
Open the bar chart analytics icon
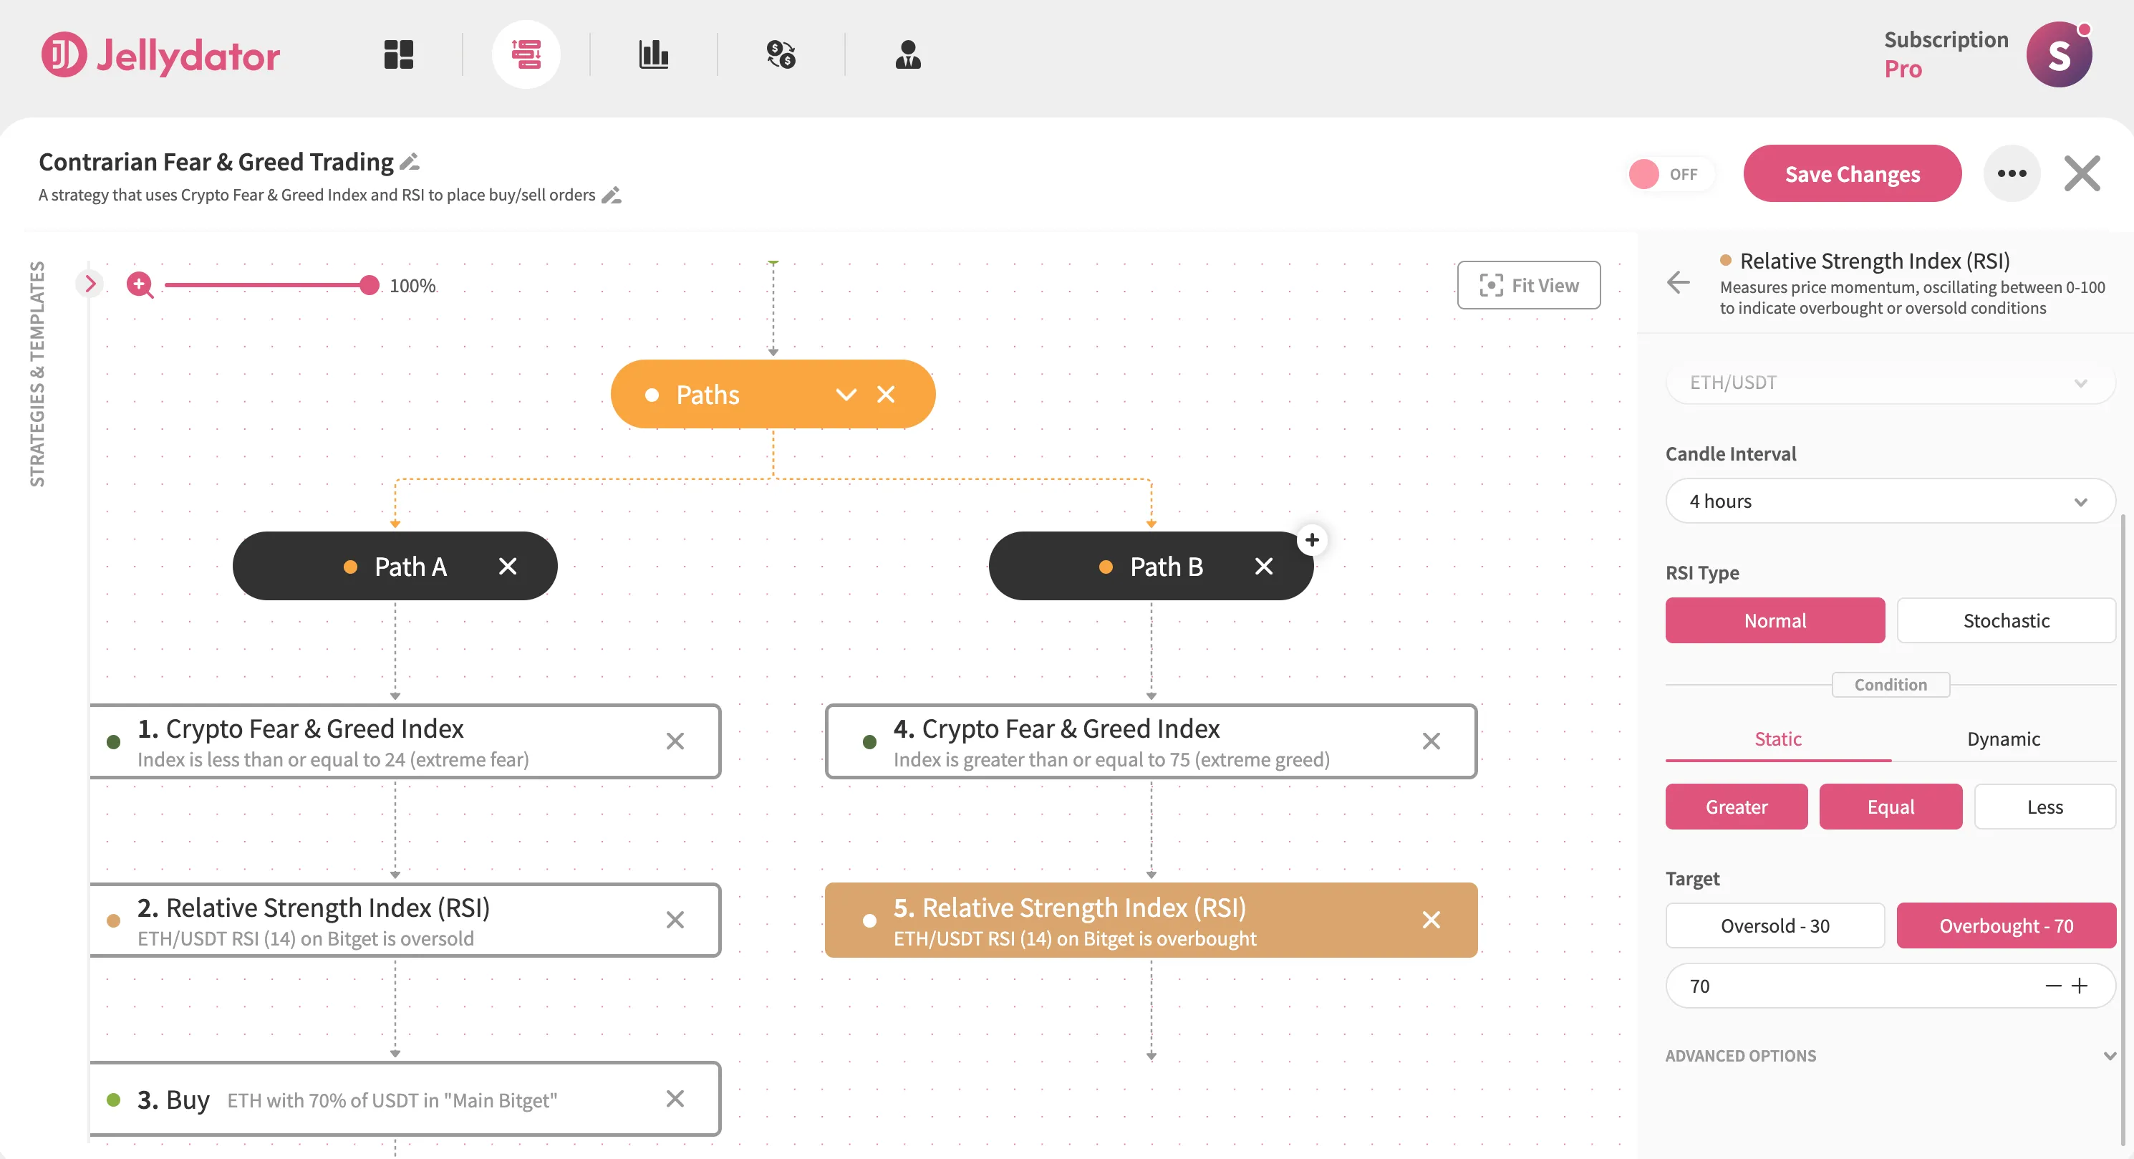point(654,54)
